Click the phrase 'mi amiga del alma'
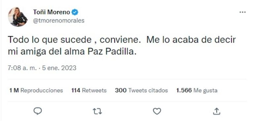This screenshot has height=131, width=253. tap(46, 52)
